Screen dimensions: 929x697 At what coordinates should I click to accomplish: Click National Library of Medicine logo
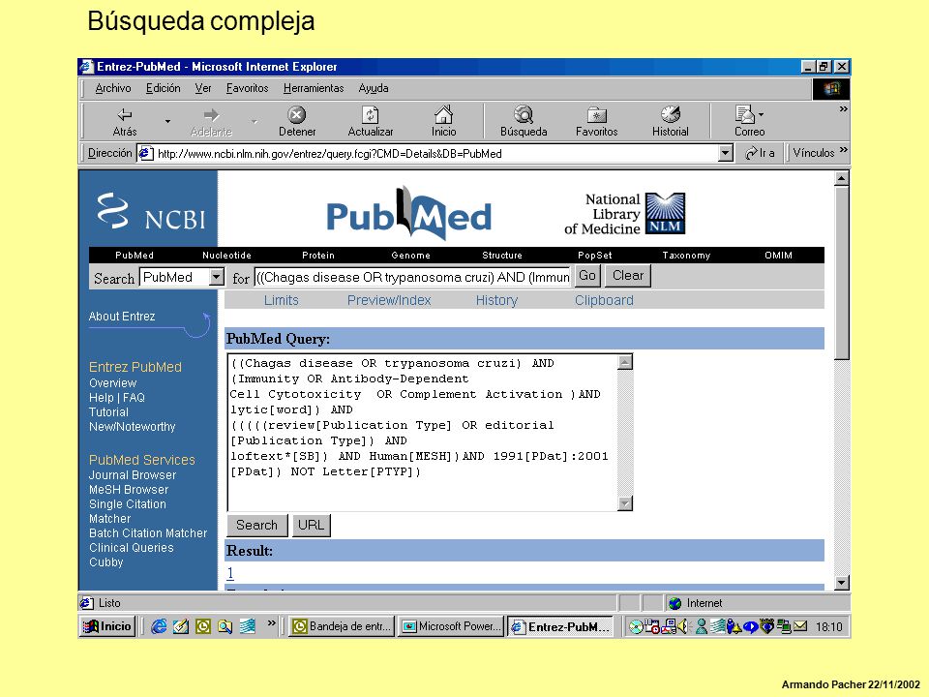624,213
